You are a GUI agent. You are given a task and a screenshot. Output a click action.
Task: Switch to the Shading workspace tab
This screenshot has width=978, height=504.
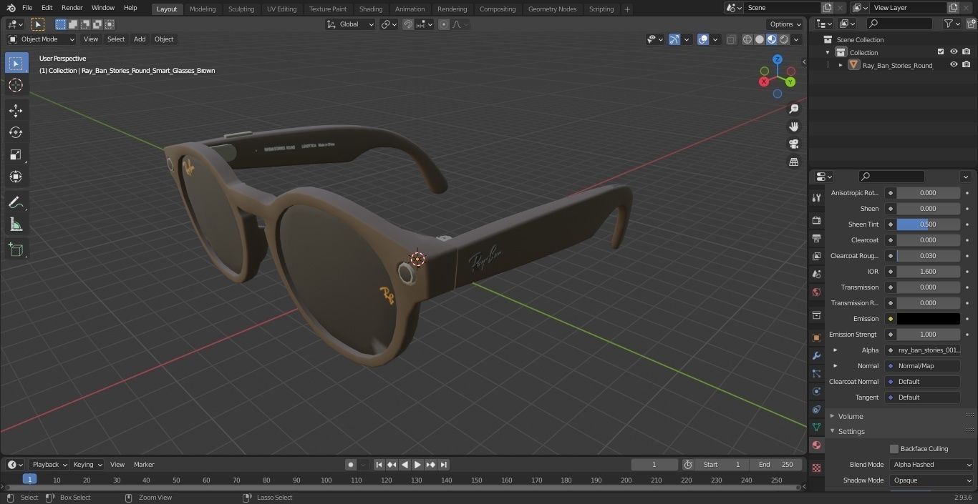click(371, 9)
